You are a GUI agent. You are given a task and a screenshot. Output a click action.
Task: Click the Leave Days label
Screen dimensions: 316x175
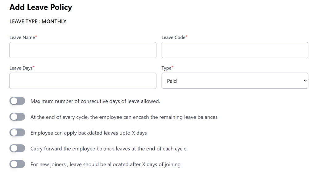(21, 68)
